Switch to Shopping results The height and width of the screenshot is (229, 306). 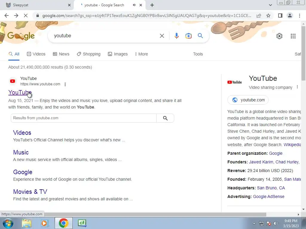coord(88,54)
